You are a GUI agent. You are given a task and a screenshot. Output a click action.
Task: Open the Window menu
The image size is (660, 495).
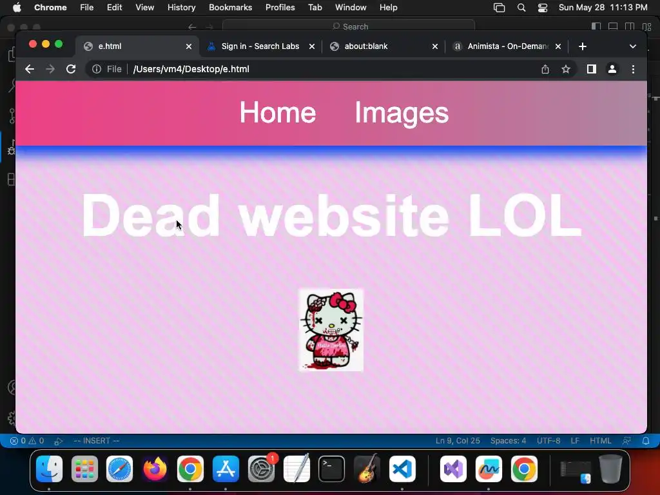pyautogui.click(x=351, y=8)
